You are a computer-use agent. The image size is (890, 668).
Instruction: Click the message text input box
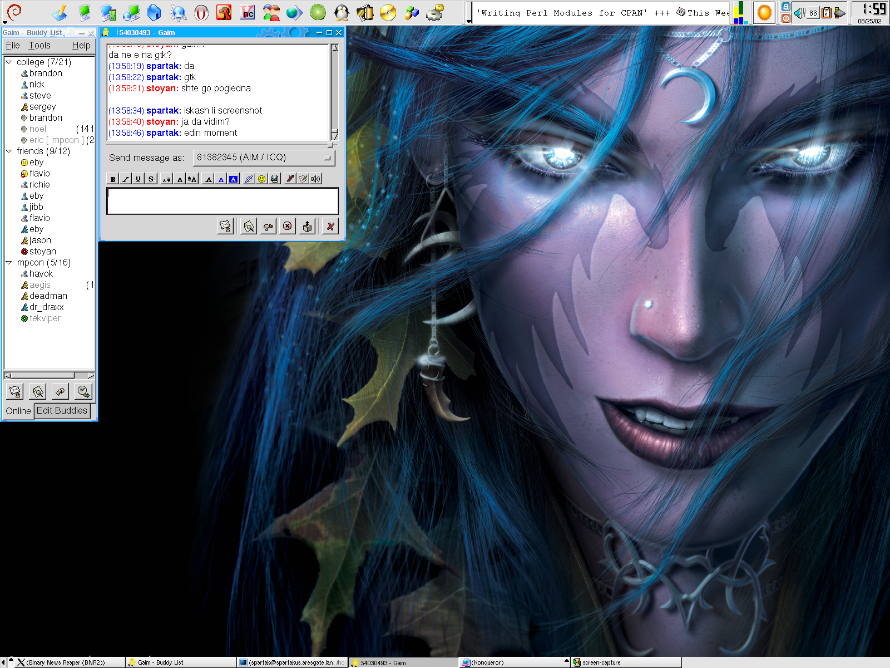222,201
